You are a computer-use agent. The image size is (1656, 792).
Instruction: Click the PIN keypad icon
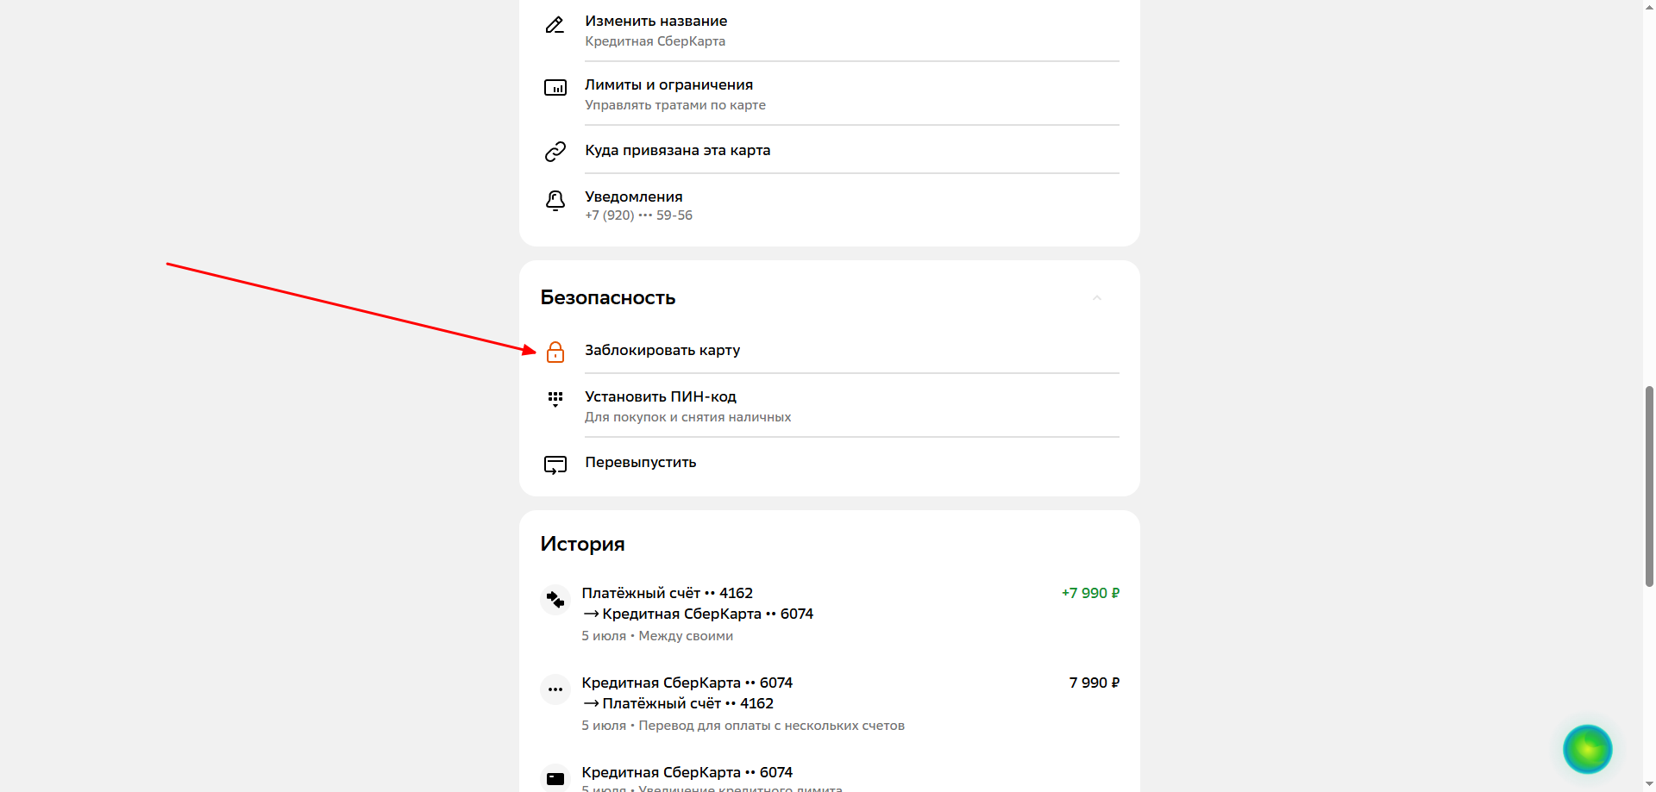click(555, 399)
